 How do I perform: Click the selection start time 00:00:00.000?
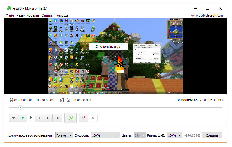click(23, 100)
